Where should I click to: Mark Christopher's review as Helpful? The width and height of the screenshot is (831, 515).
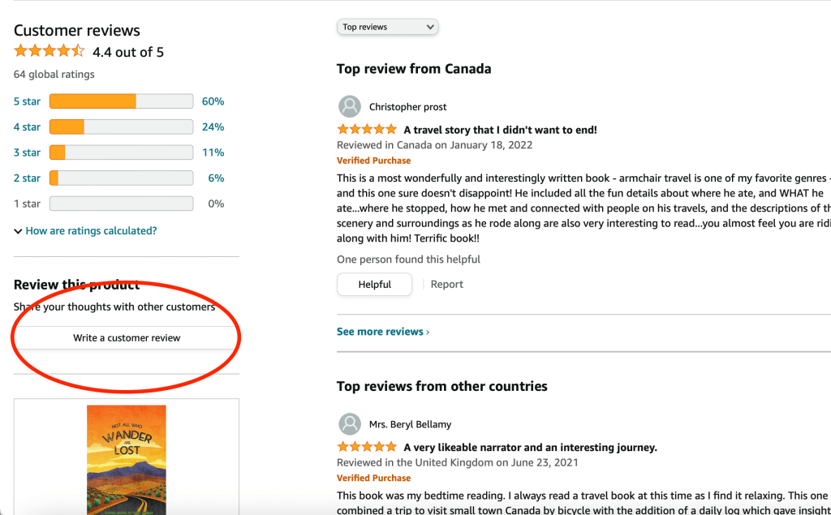click(x=374, y=285)
